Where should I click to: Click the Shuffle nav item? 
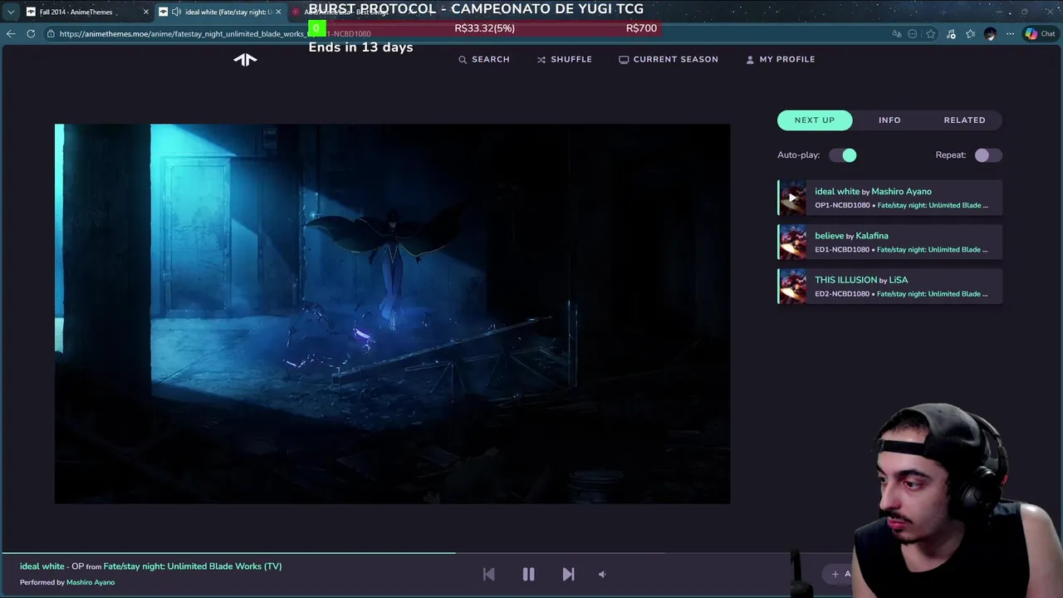click(x=565, y=59)
